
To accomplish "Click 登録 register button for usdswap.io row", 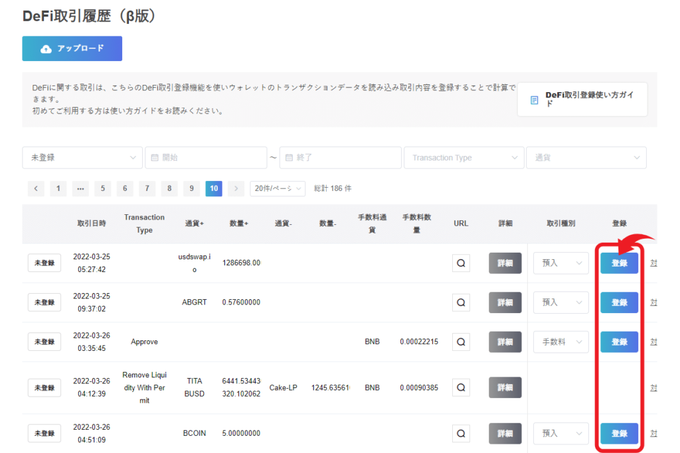I will 620,263.
